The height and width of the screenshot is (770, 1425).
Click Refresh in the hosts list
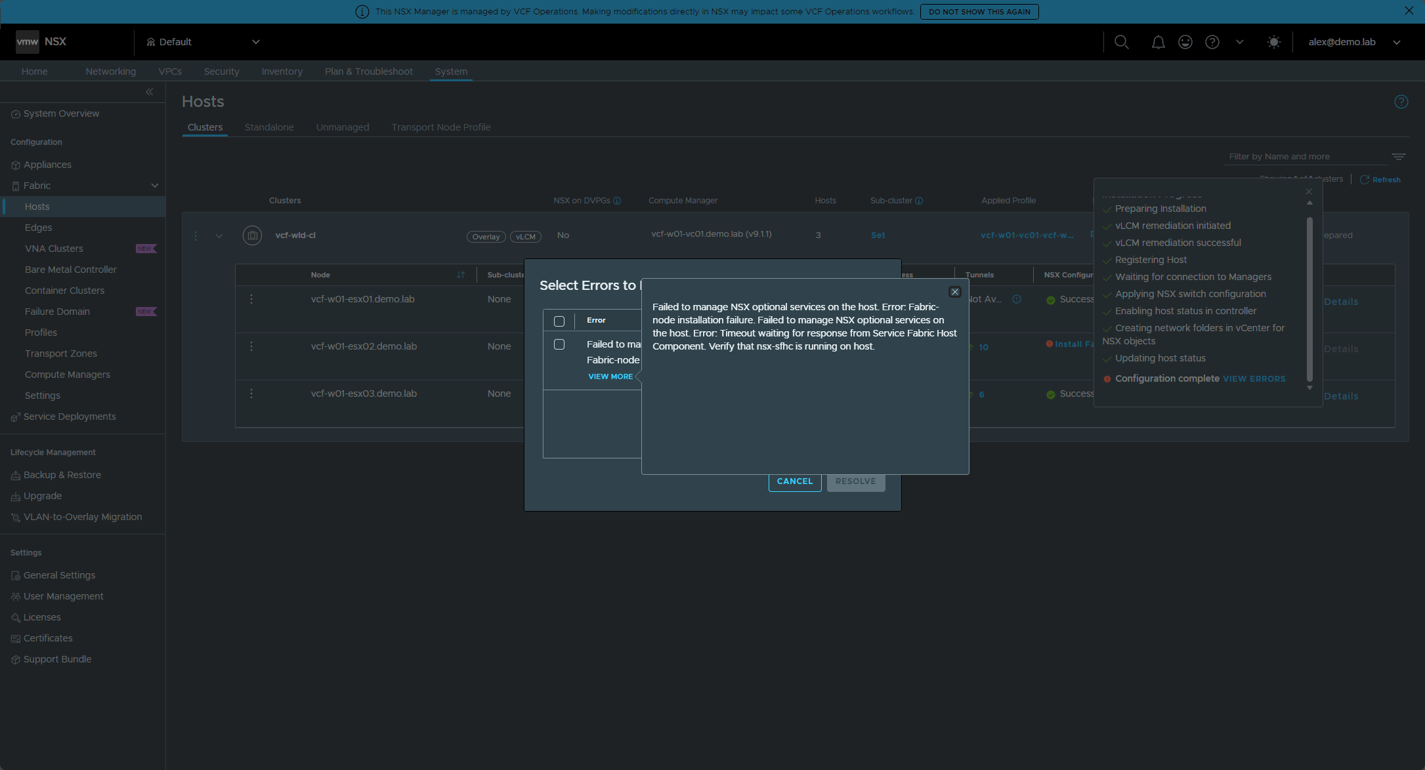click(x=1381, y=180)
